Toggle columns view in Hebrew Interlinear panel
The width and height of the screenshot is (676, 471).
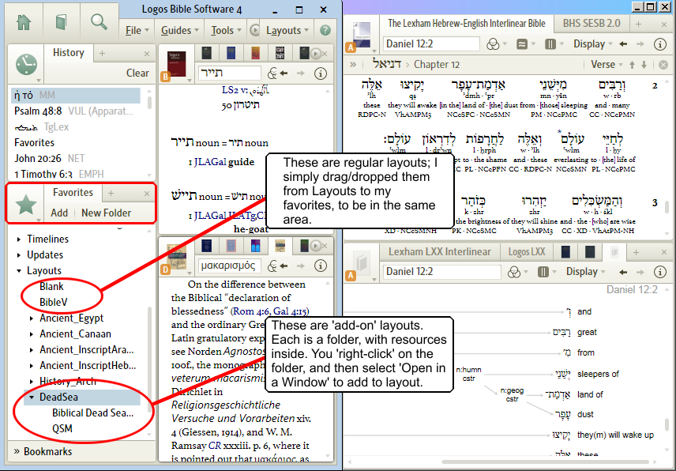(x=550, y=44)
